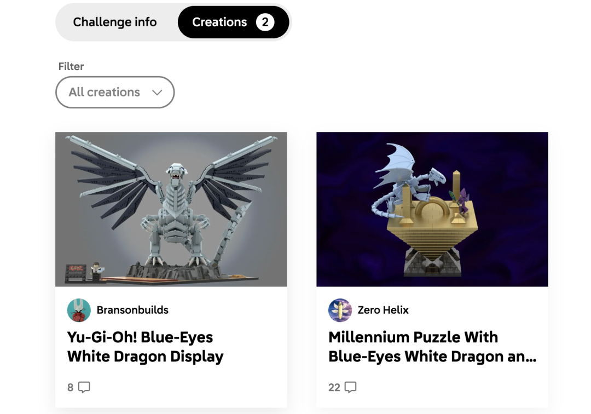Click the Filter label above the dropdown
This screenshot has width=591, height=414.
point(71,66)
